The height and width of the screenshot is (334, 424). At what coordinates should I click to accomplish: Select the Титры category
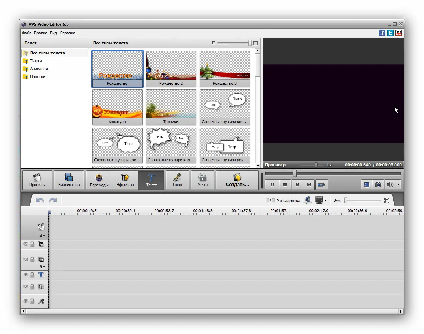click(x=36, y=61)
